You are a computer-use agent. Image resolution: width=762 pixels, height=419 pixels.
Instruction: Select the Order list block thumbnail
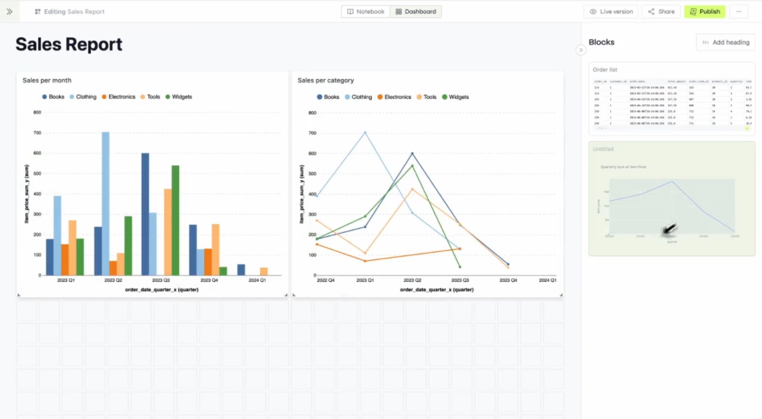pyautogui.click(x=672, y=99)
